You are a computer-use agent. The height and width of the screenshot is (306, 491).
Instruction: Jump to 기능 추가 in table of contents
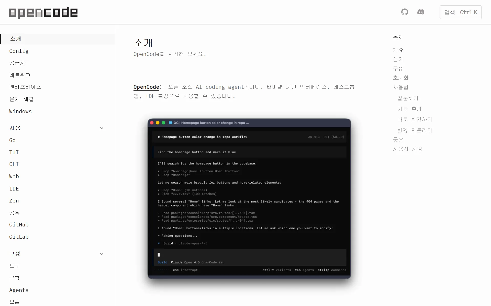click(409, 109)
